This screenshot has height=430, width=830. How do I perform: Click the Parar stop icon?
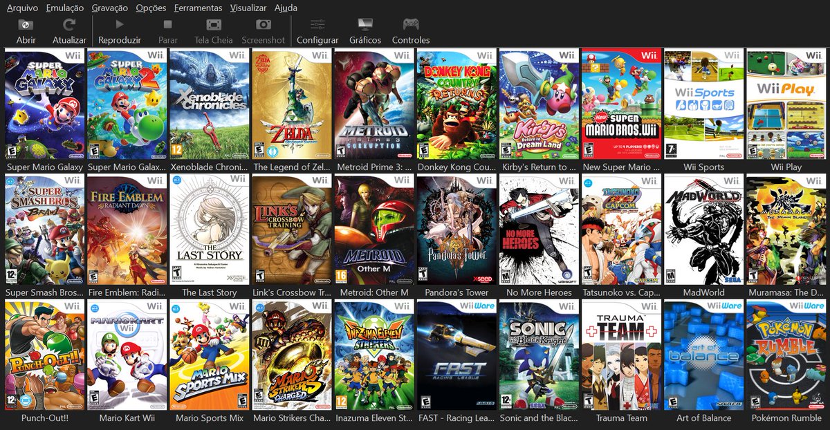[167, 24]
